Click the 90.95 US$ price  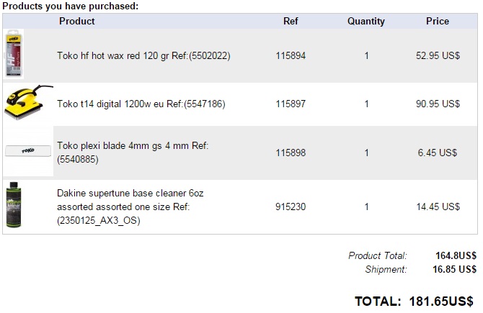click(x=438, y=104)
